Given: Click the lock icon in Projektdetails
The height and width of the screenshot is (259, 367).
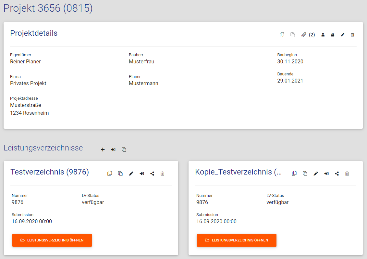Looking at the screenshot, I should click(x=333, y=35).
